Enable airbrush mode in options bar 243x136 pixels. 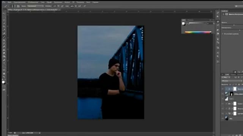[x=80, y=6]
